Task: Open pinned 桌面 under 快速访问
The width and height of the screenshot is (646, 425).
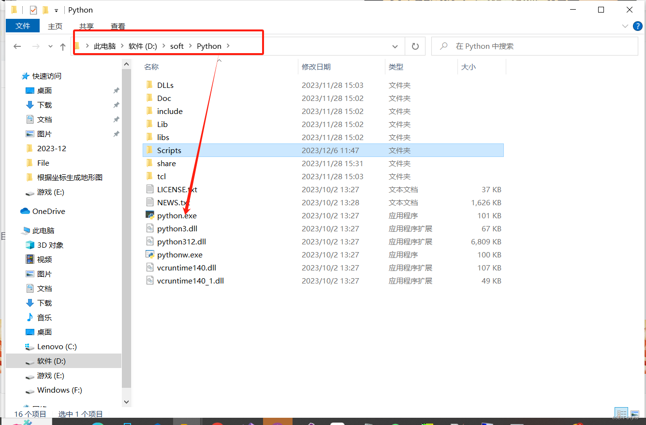Action: click(x=44, y=91)
